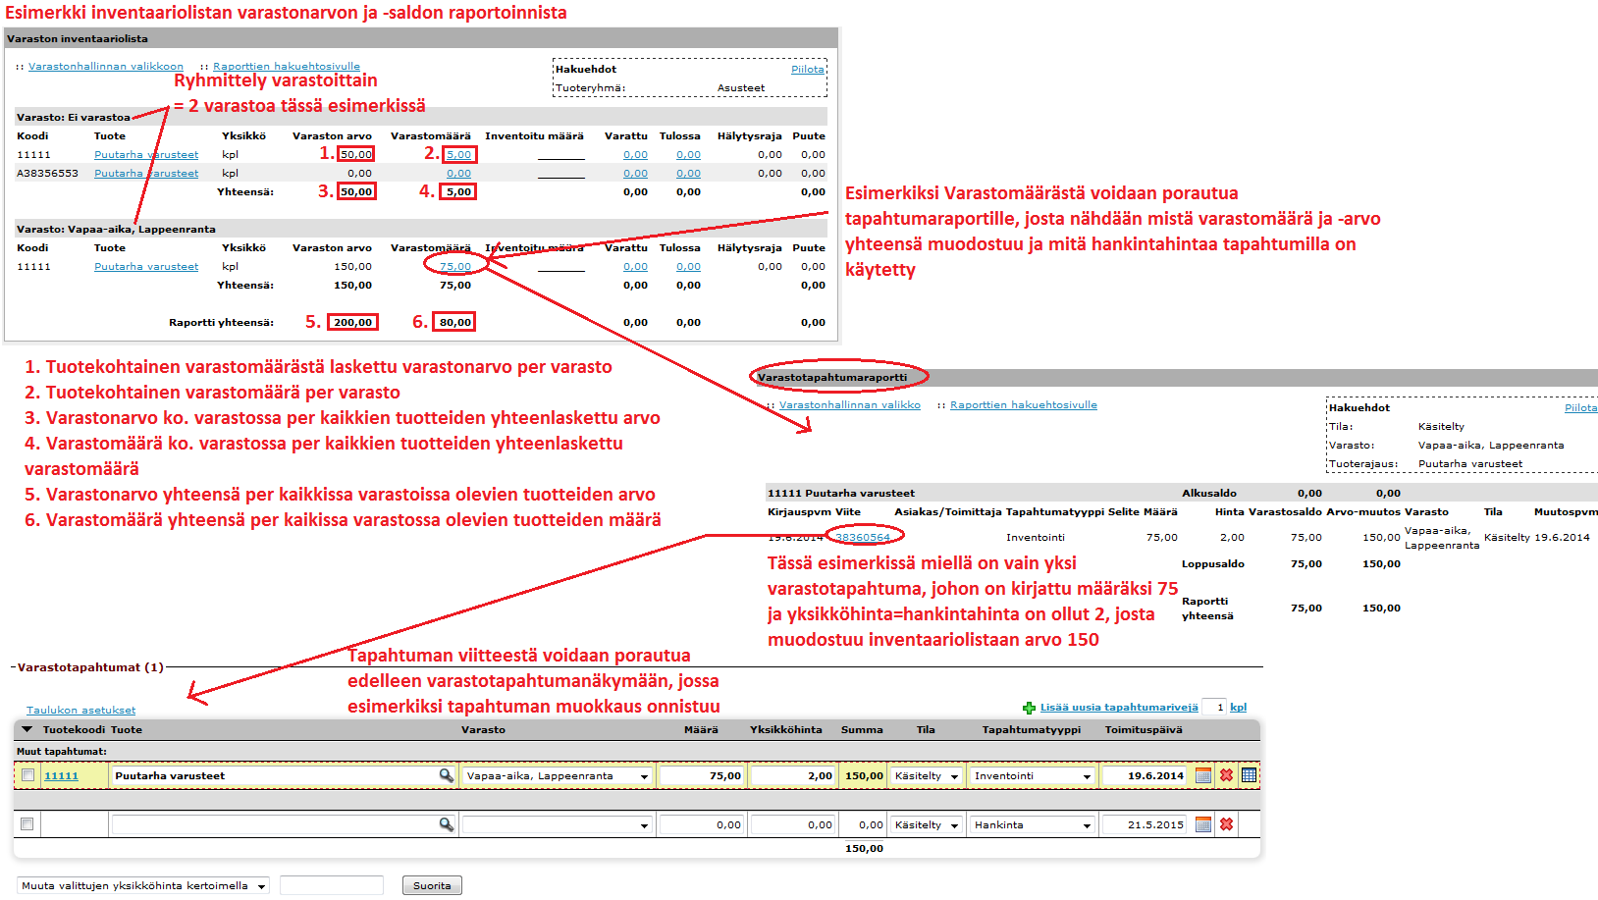
Task: Open Käsitelty status dropdown on the Inventointi row
Action: coord(927,775)
